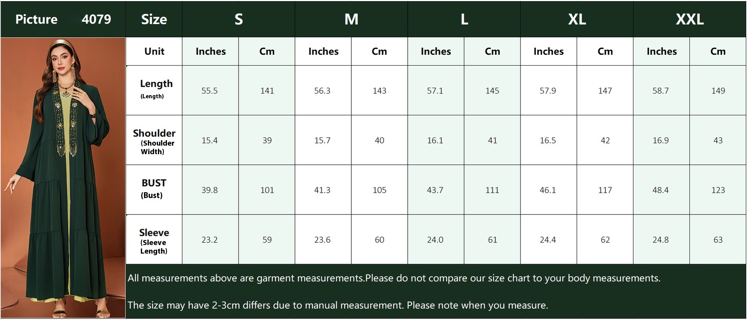This screenshot has width=747, height=320.
Task: Click the model photo in the green dress
Action: click(x=63, y=177)
